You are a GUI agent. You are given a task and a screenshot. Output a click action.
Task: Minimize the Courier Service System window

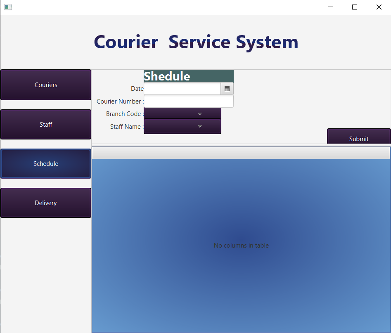(x=330, y=7)
